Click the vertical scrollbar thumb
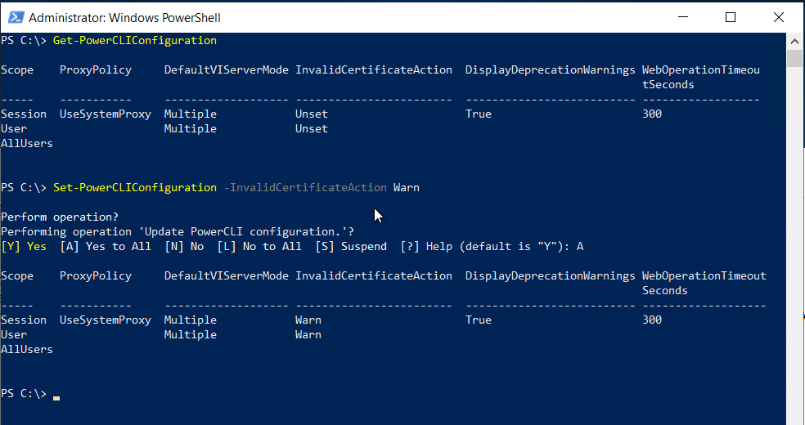Screen dimensions: 805x425 (x=794, y=59)
